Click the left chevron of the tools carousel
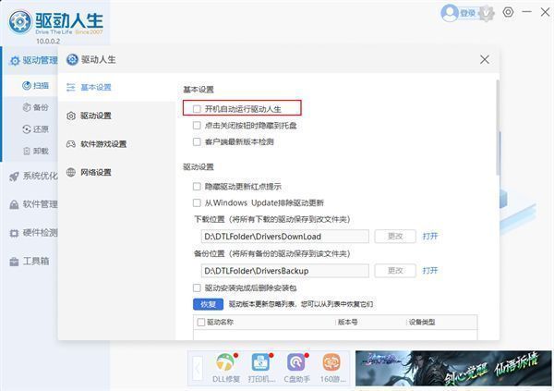This screenshot has height=391, width=554. pos(198,368)
